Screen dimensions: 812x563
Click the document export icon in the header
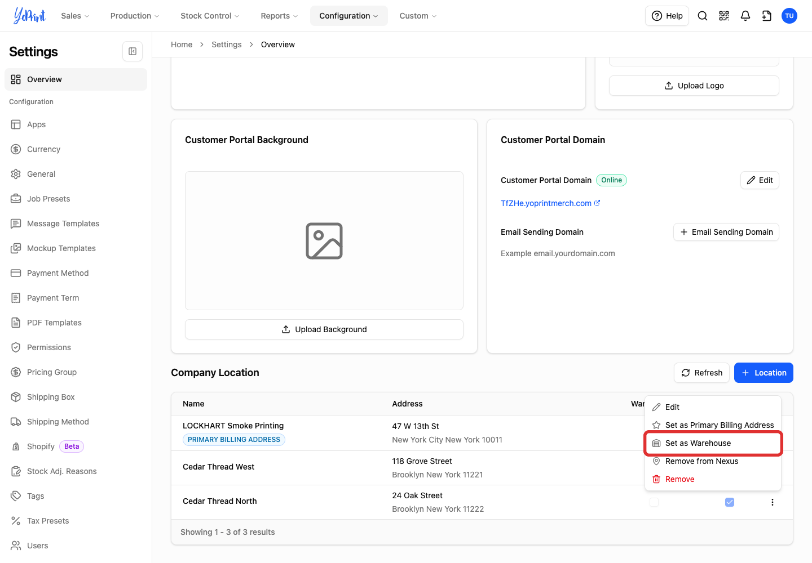point(767,16)
